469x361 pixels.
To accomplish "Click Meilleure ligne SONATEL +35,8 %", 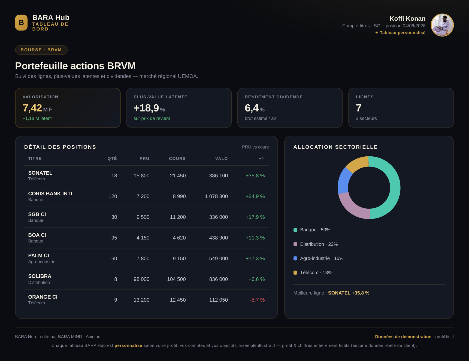I will coord(331,293).
